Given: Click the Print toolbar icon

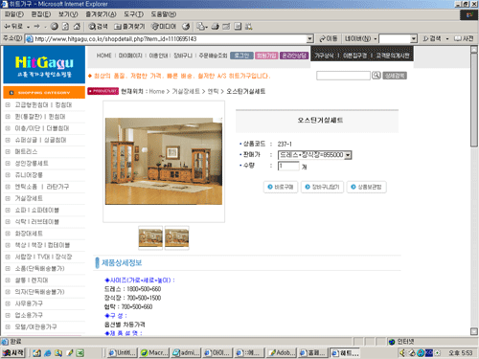Looking at the screenshot, I should coord(216,27).
